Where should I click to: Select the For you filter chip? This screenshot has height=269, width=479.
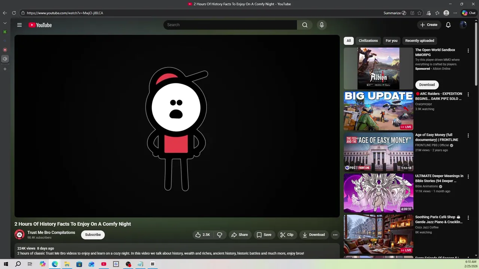click(391, 41)
